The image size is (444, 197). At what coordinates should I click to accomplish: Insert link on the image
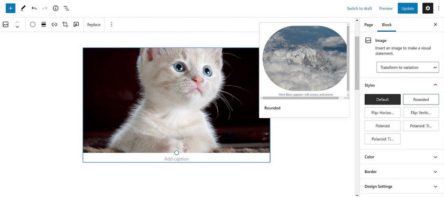54,25
